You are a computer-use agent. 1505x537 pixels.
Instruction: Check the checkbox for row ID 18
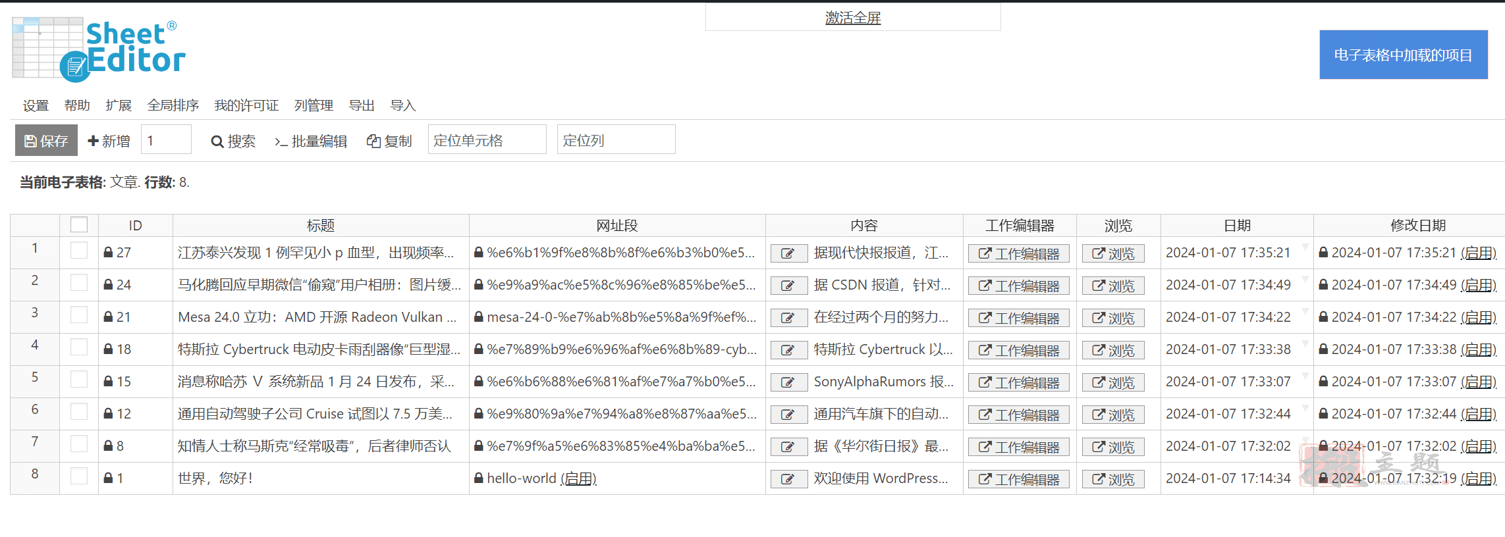(x=79, y=347)
